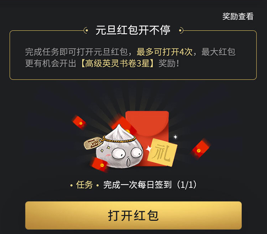Viewport: 267px width, 234px height.
Task: Tap the bun's gold name tag
Action: click(x=92, y=143)
